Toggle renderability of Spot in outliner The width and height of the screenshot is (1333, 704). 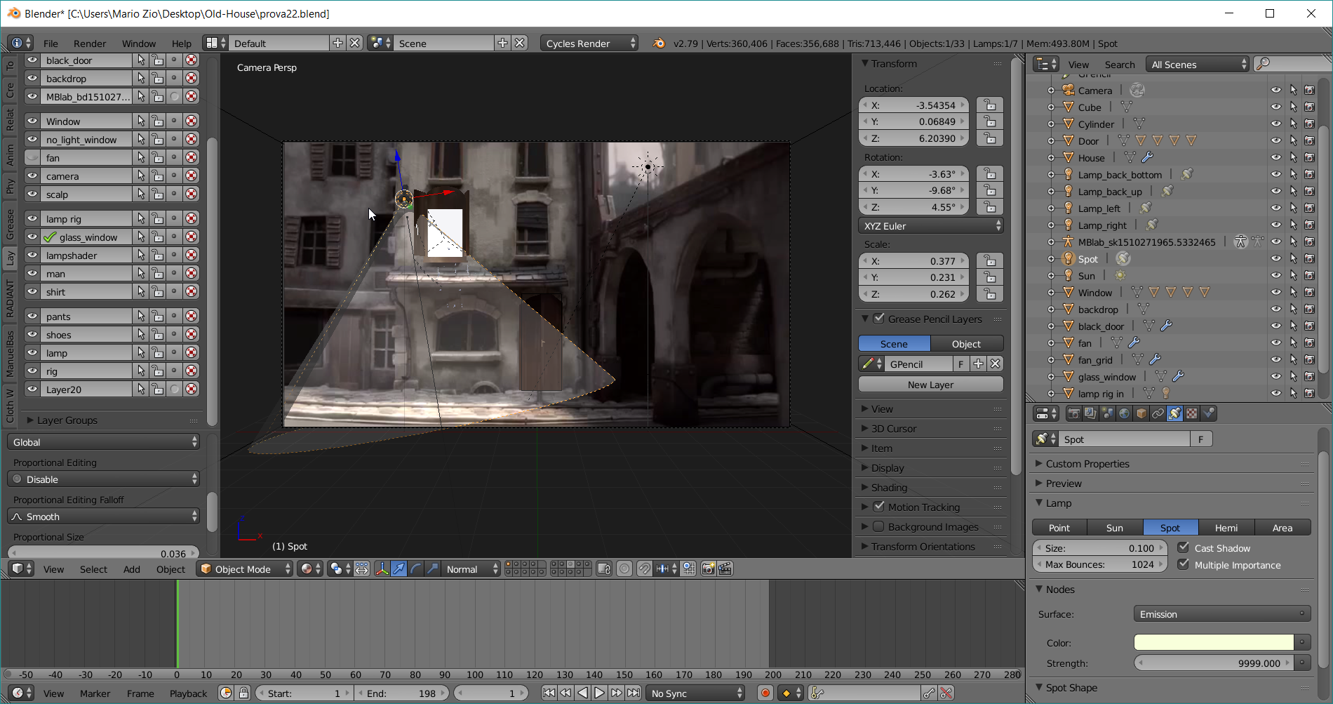tap(1309, 259)
